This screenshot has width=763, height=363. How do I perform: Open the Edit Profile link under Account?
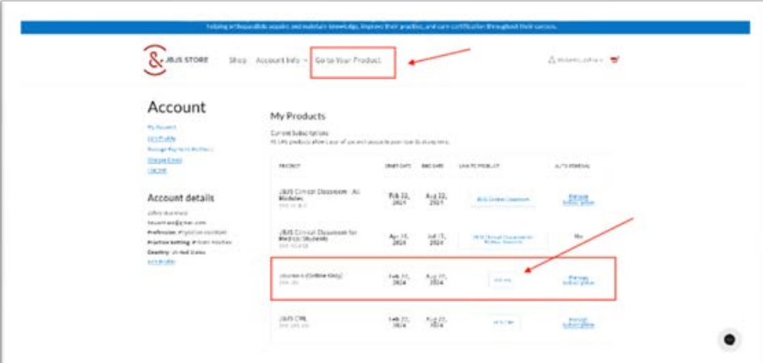tap(161, 138)
